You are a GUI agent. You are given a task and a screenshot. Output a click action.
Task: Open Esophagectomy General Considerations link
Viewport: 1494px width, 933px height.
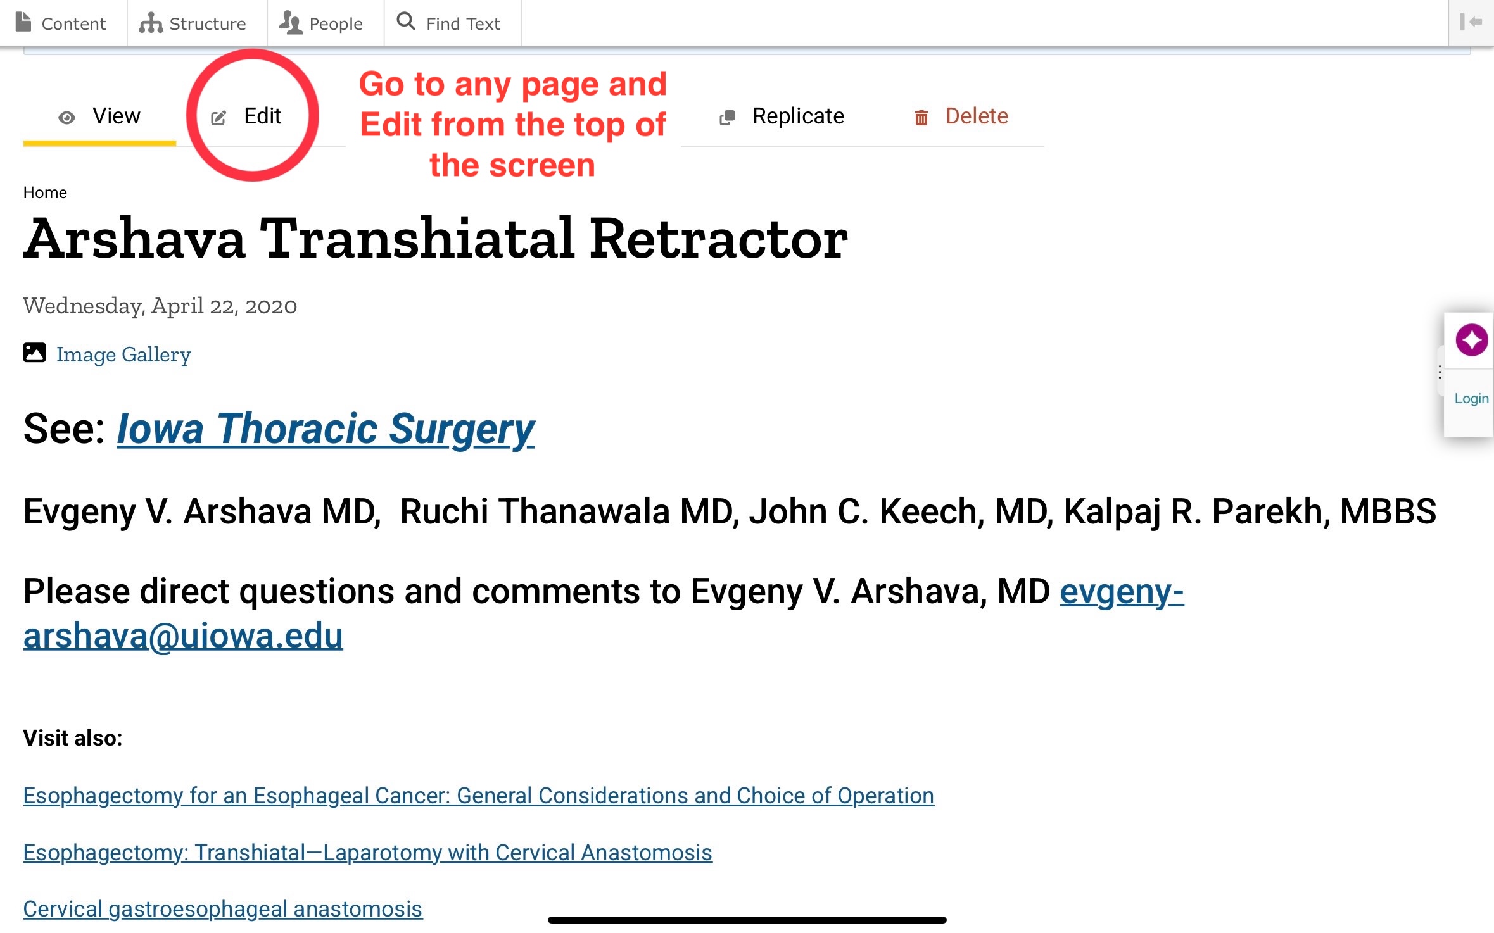coord(478,796)
